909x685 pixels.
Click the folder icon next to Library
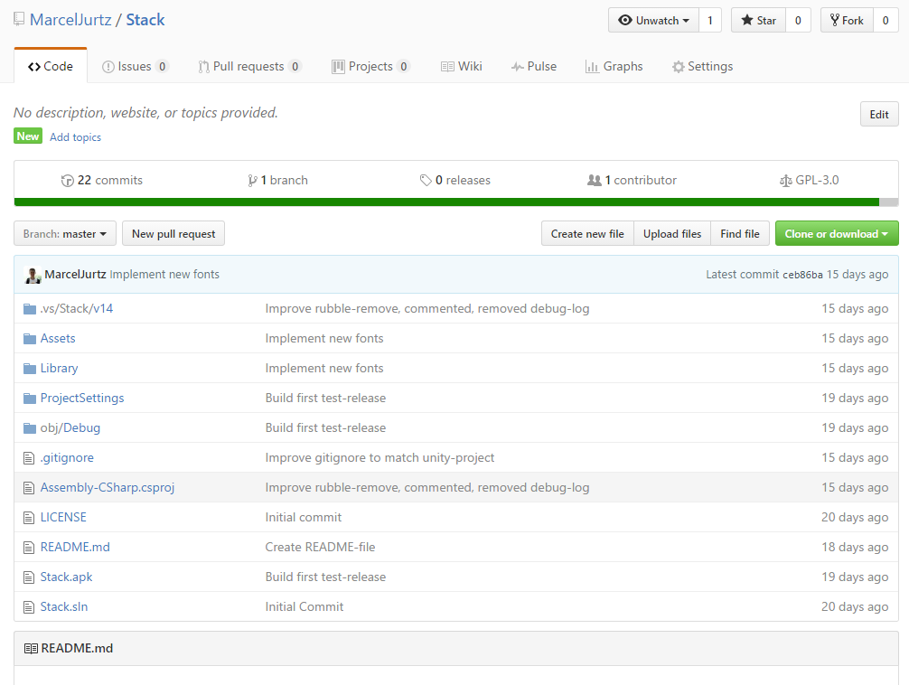click(x=30, y=369)
